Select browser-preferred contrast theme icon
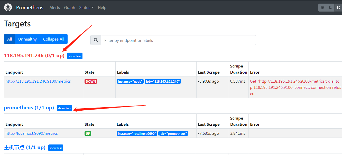This screenshot has height=155, width=342. (338, 7)
